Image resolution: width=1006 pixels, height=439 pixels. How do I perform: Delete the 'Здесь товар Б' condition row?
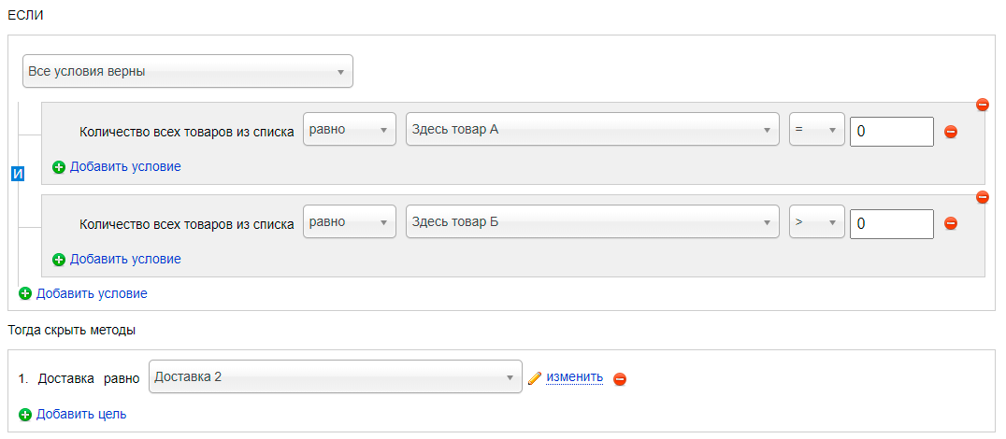951,223
